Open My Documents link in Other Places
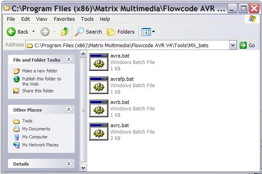 (36, 129)
